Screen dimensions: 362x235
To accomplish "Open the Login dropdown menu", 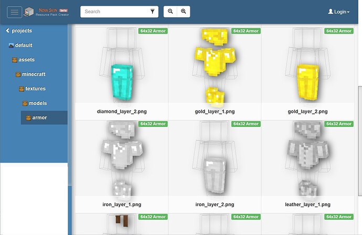I will click(339, 12).
